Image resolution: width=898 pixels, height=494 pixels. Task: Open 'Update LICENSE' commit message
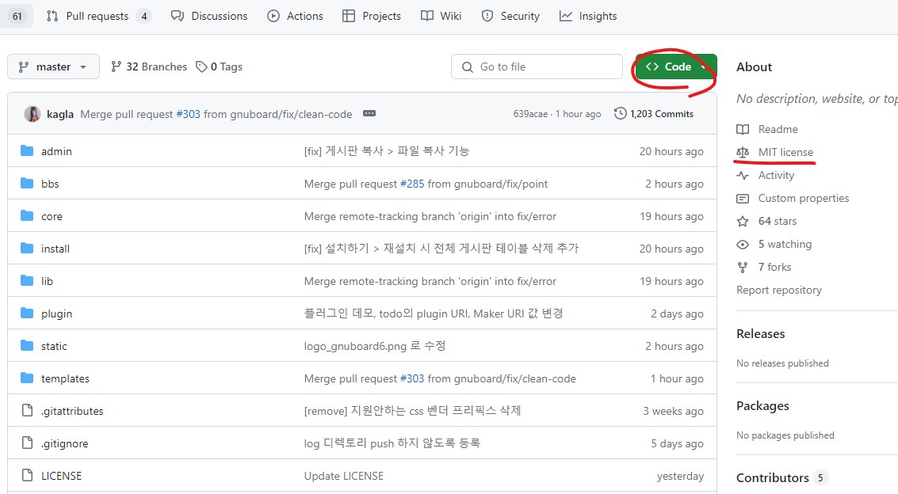click(x=344, y=477)
